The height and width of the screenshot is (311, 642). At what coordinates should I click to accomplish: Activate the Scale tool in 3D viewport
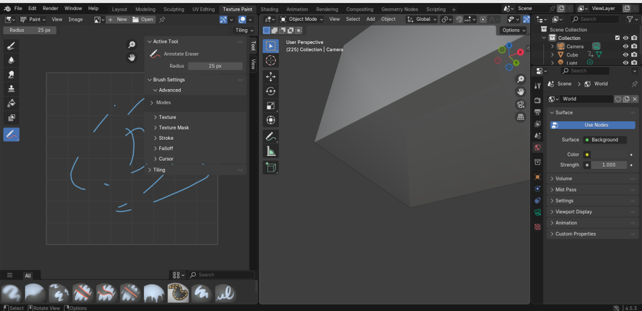click(x=270, y=106)
